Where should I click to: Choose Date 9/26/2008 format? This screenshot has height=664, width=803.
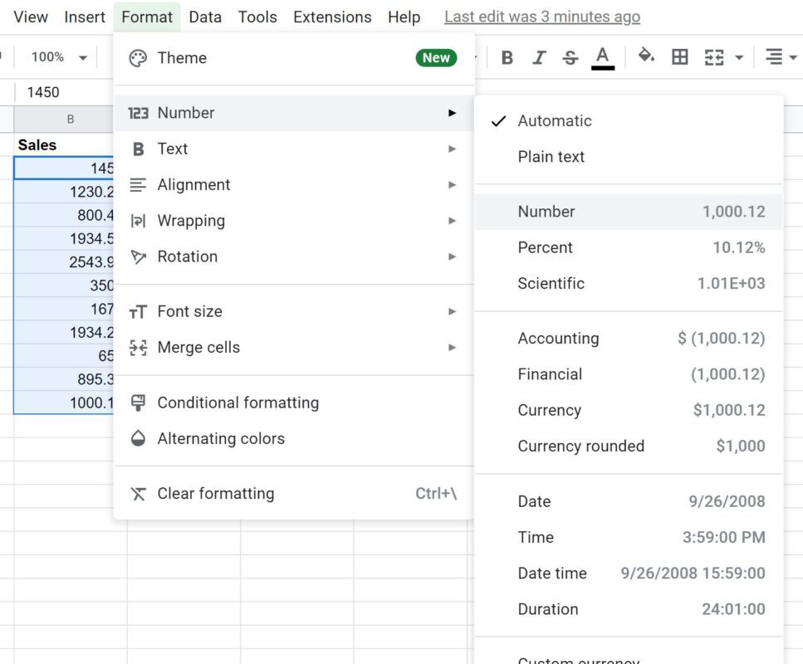[x=629, y=501]
